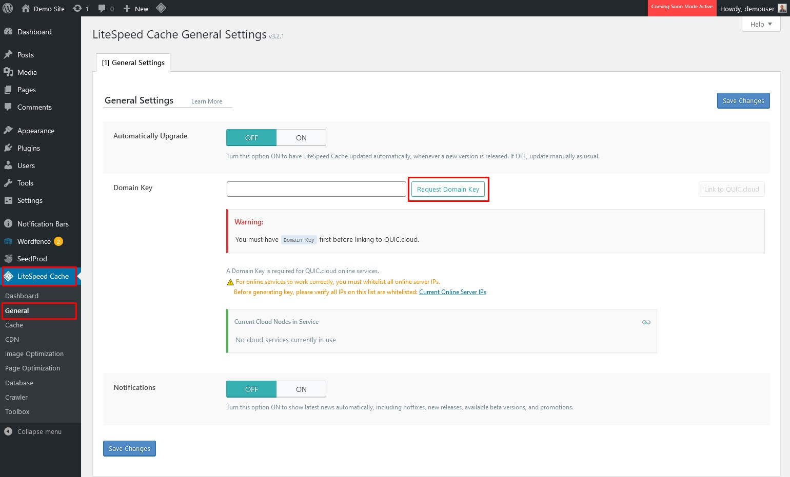Open Page Optimization submenu item
The width and height of the screenshot is (790, 477).
coord(33,368)
